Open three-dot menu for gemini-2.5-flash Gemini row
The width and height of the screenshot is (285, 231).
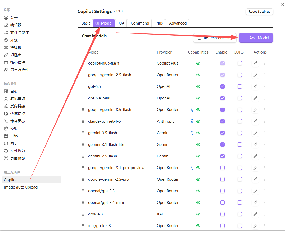[265, 156]
